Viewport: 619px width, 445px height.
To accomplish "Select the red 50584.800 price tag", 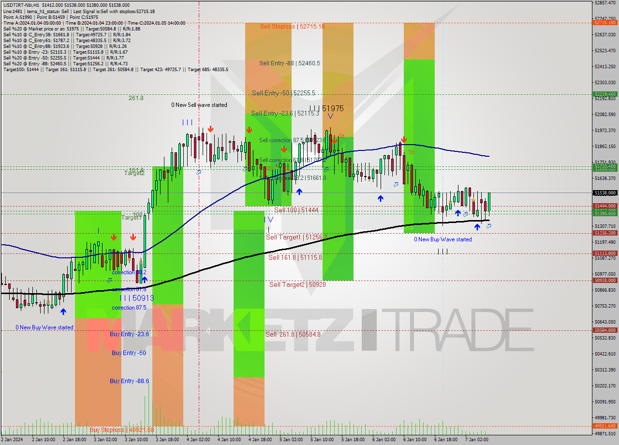I will (605, 330).
